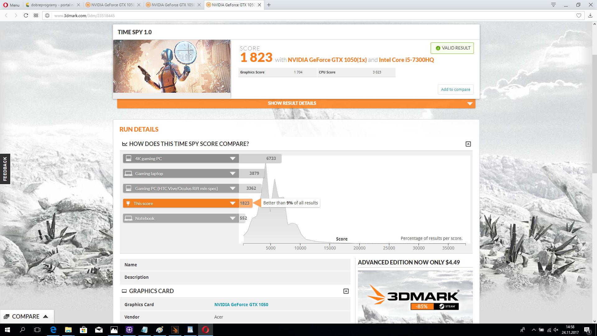The height and width of the screenshot is (336, 597).
Task: Collapse the score comparison section
Action: 468,144
